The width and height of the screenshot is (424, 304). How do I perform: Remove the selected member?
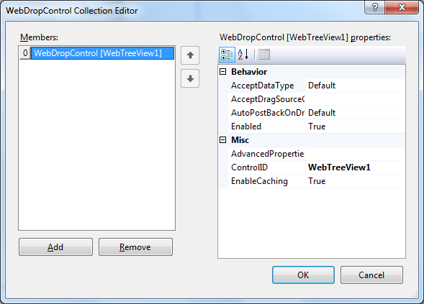tap(135, 247)
